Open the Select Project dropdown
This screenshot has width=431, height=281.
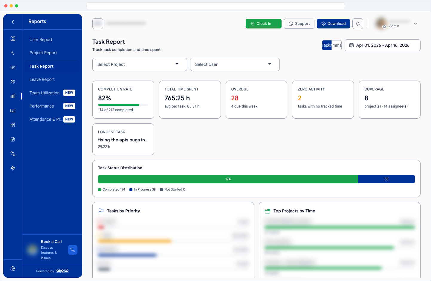(139, 64)
